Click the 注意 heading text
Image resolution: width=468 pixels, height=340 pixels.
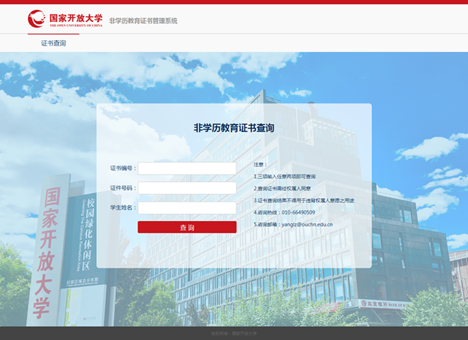260,164
